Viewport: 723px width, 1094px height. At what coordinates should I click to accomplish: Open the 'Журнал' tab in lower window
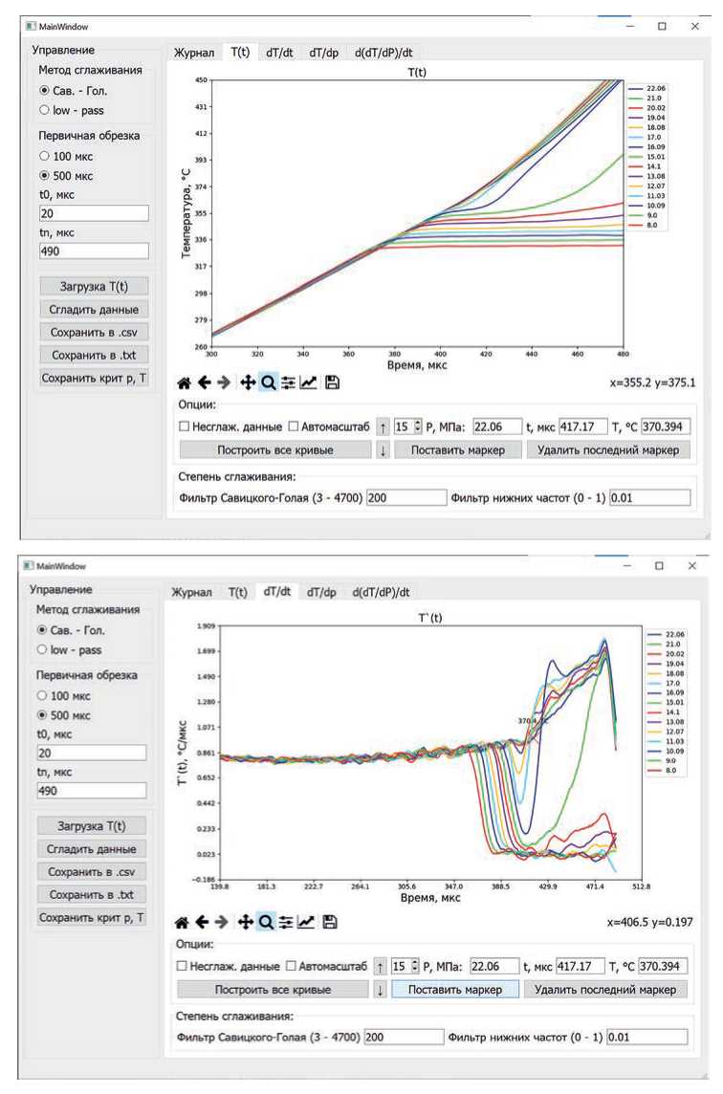(192, 592)
